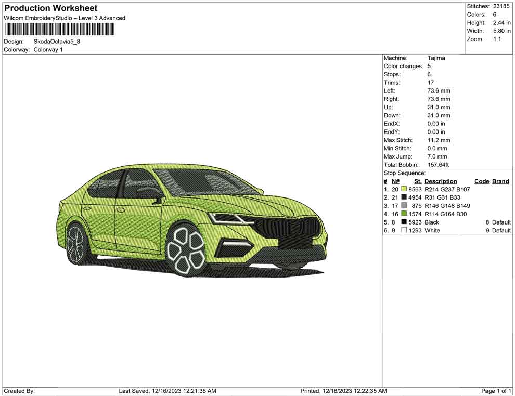Click the Machine value Tajima

tap(436, 58)
